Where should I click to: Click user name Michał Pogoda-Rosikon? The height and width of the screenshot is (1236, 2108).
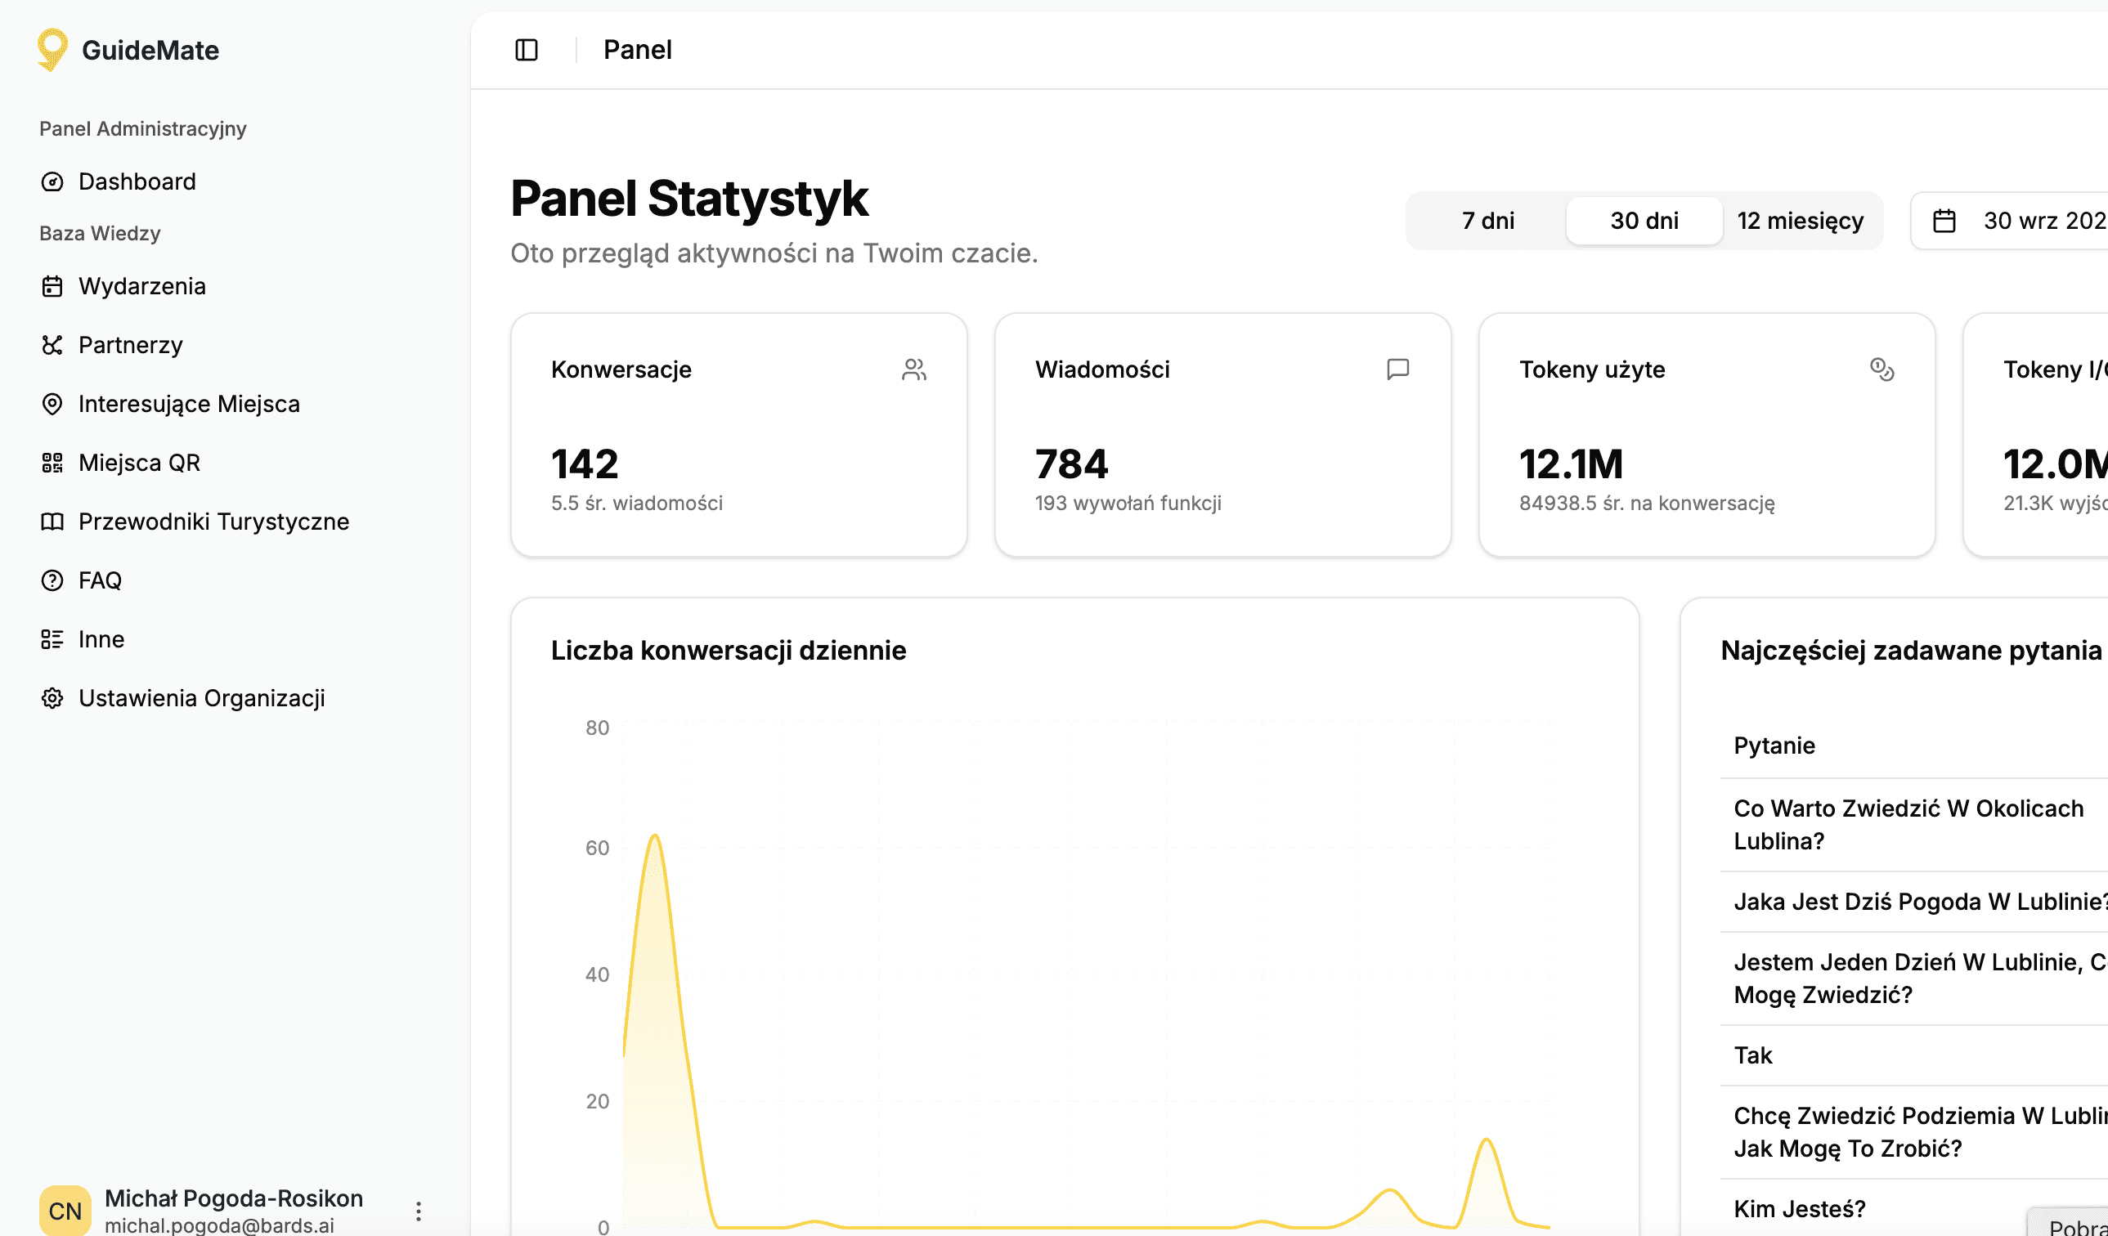[x=234, y=1198]
